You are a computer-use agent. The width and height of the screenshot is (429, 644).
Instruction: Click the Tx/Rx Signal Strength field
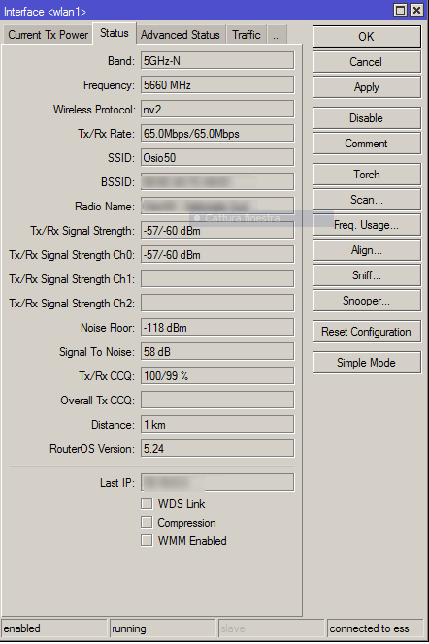point(217,231)
